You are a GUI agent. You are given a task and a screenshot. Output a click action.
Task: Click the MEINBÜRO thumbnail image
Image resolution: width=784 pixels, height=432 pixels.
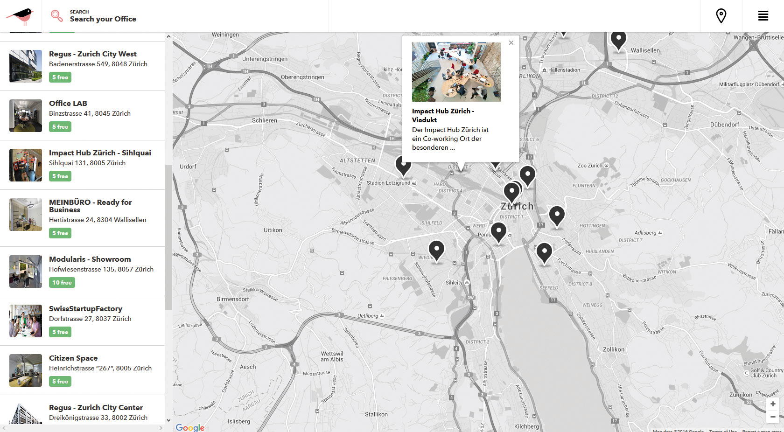tap(26, 215)
